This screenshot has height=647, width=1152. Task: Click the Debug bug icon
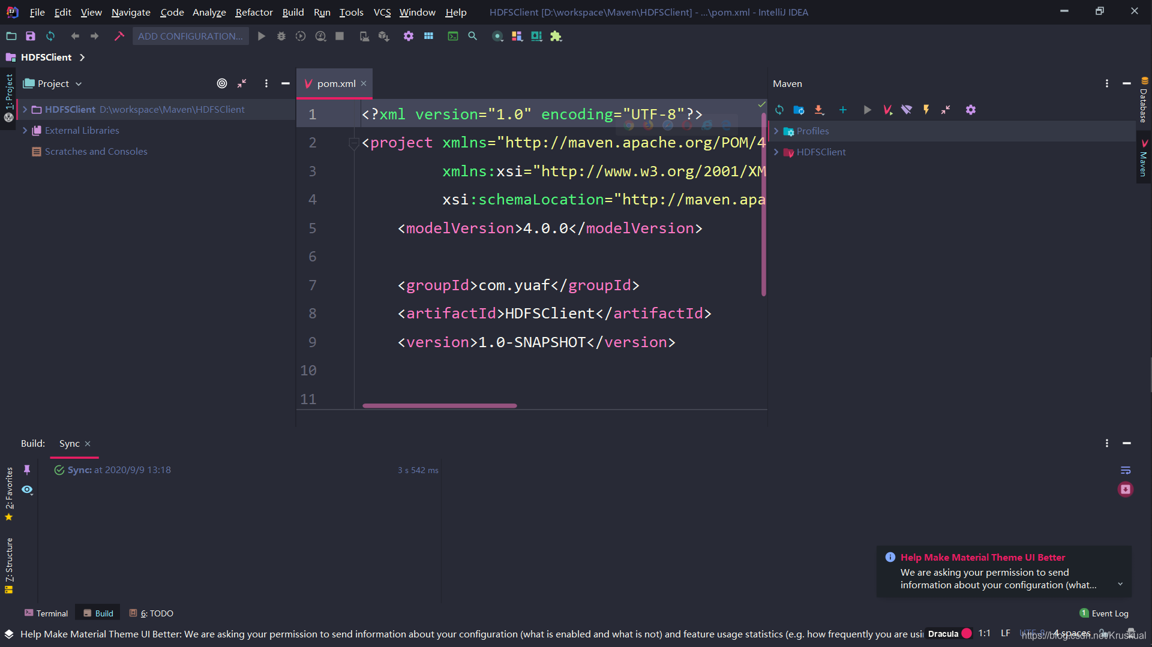tap(281, 36)
